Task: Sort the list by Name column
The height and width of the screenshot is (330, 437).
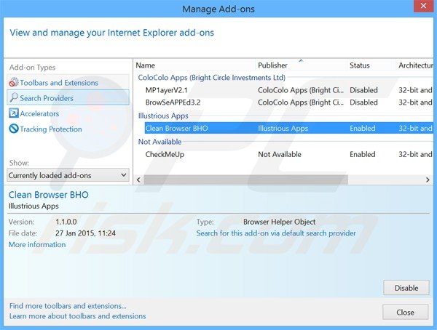Action: point(194,65)
